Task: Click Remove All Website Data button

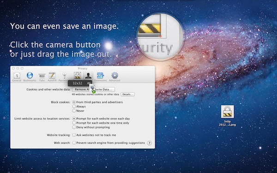Action: (x=93, y=89)
